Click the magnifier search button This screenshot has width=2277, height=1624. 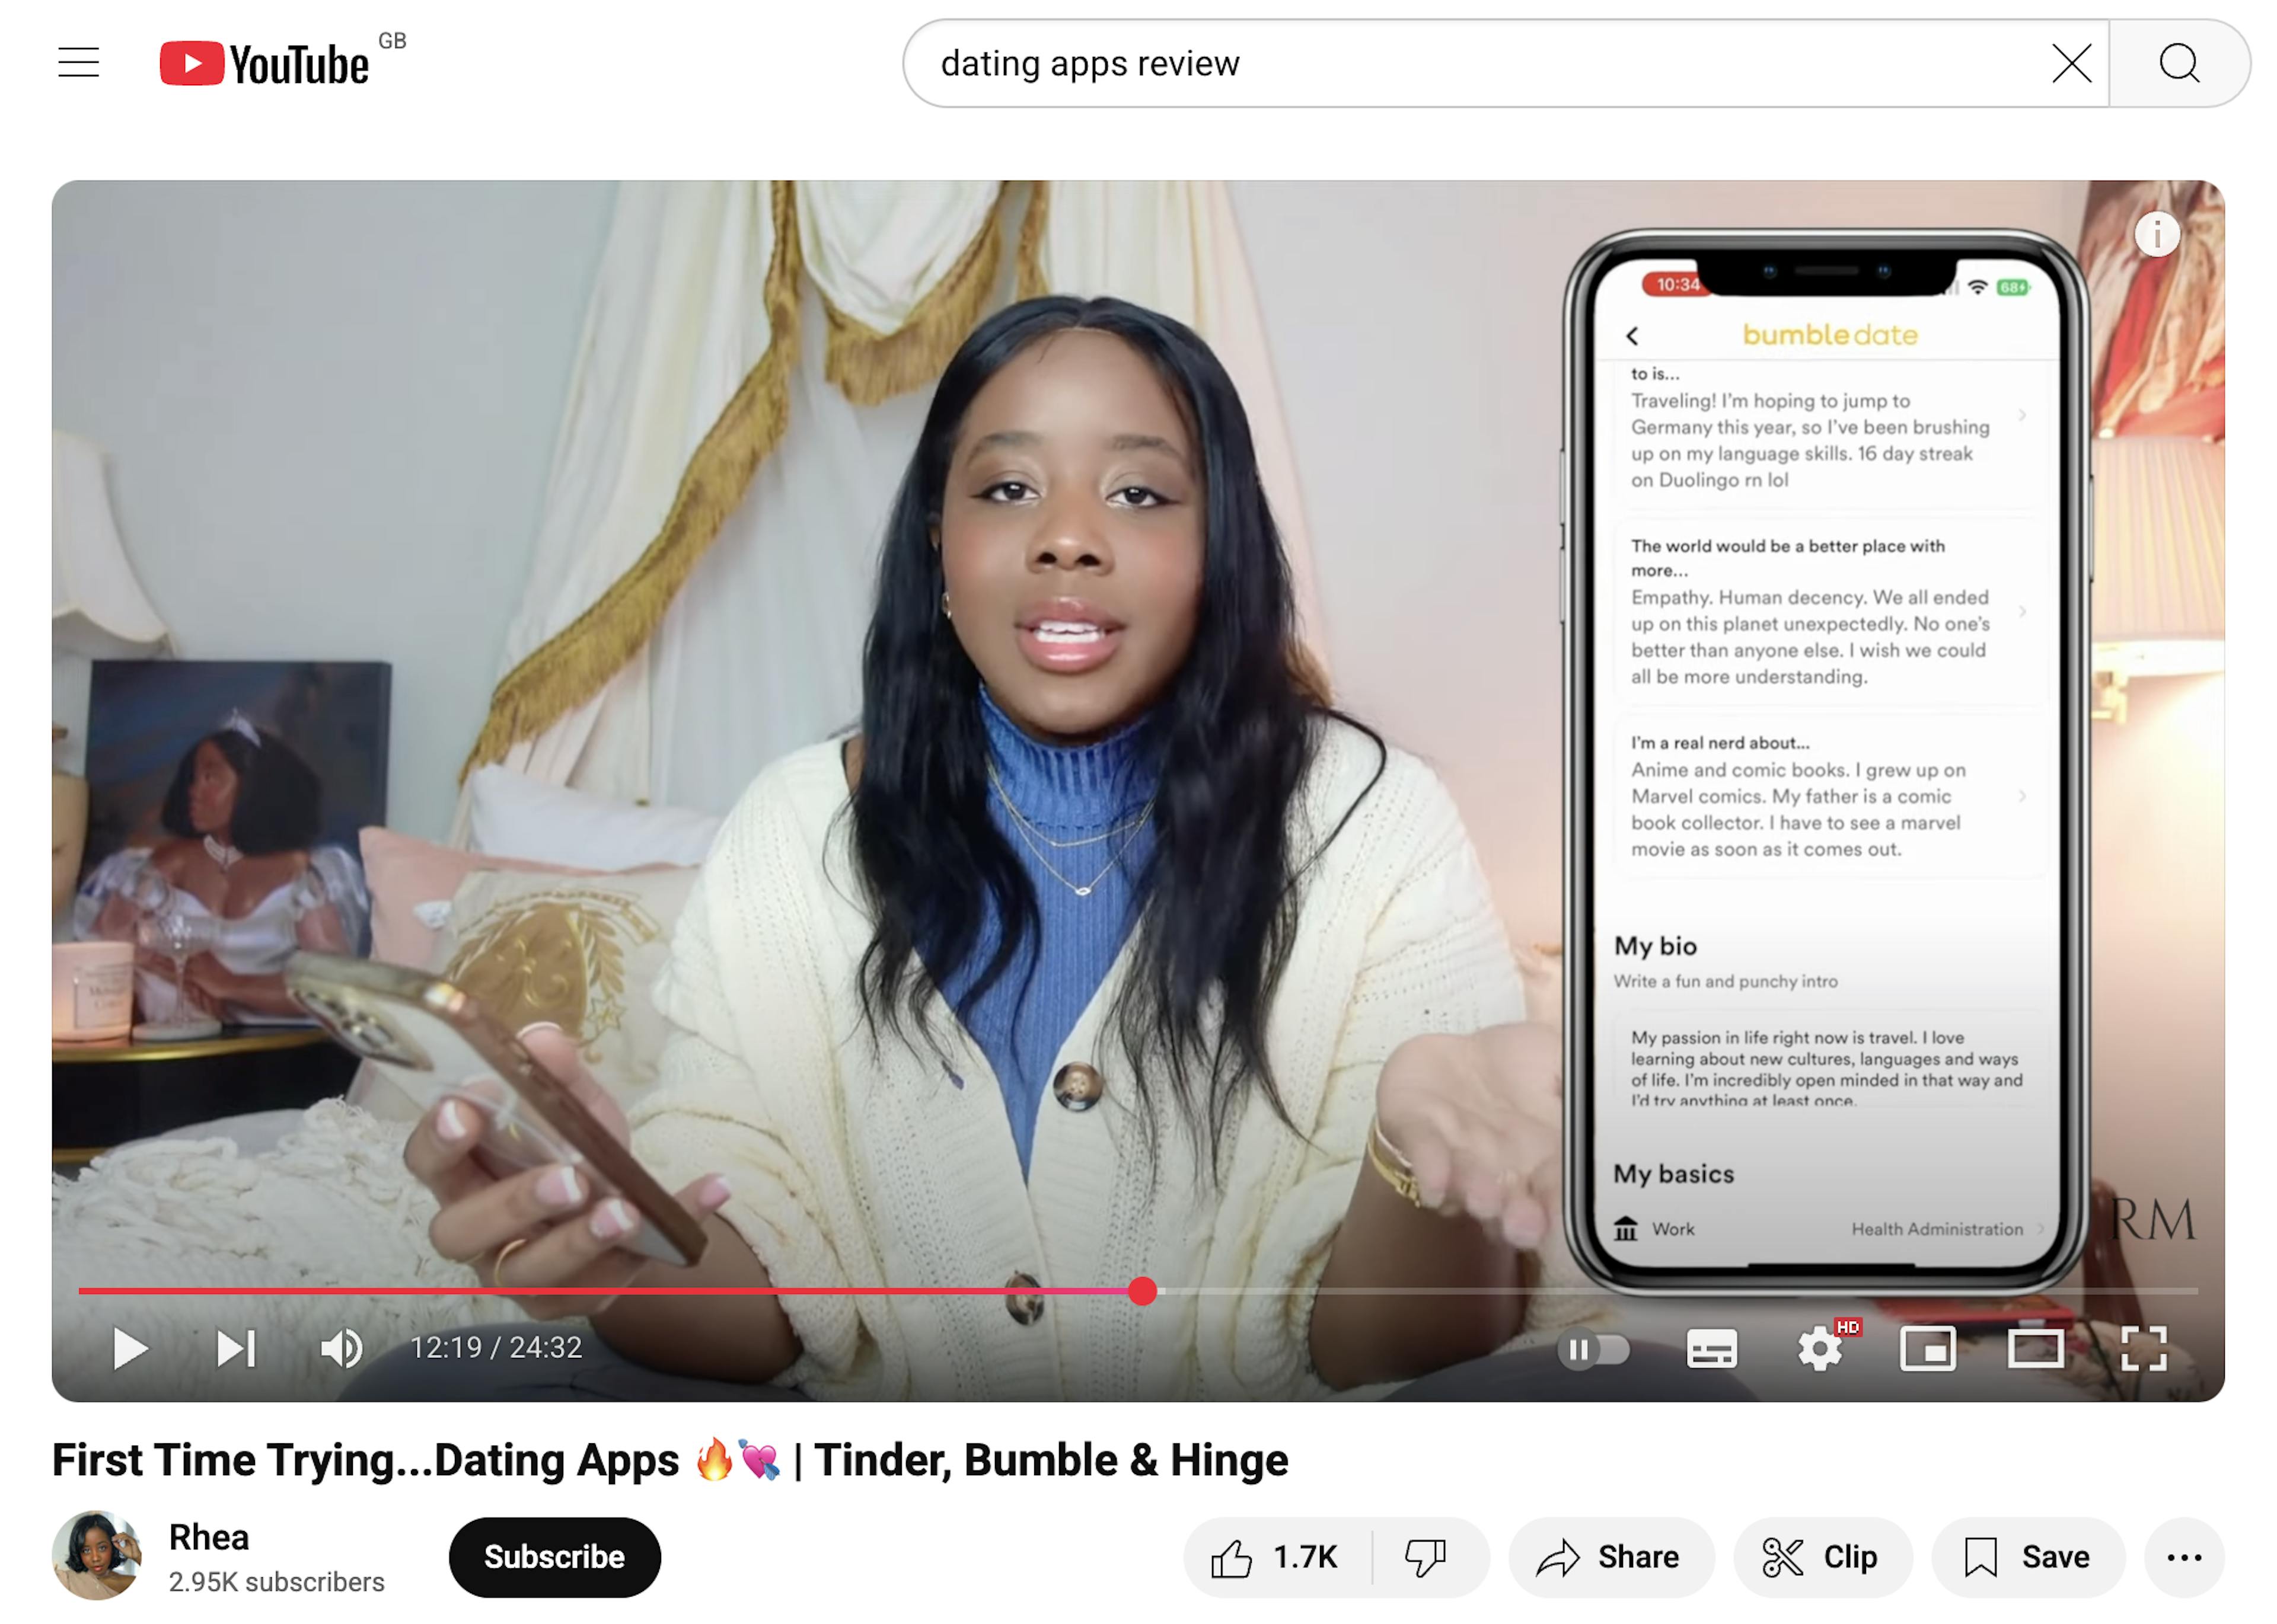point(2178,63)
